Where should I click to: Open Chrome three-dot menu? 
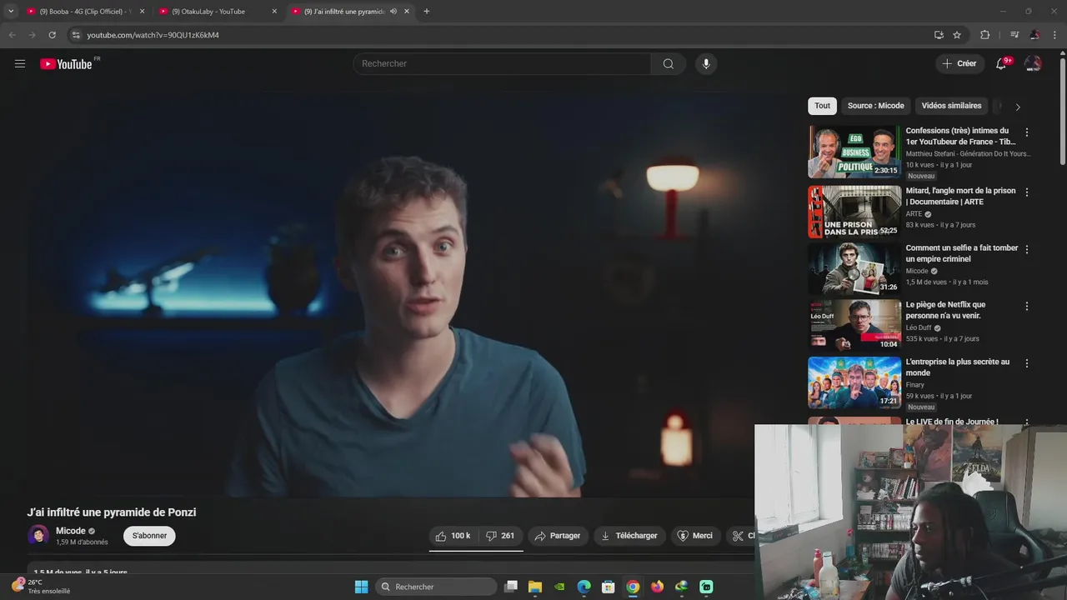click(x=1054, y=35)
